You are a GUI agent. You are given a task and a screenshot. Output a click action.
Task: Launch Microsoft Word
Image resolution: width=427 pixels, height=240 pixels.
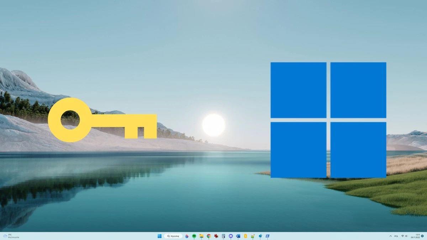pyautogui.click(x=238, y=236)
